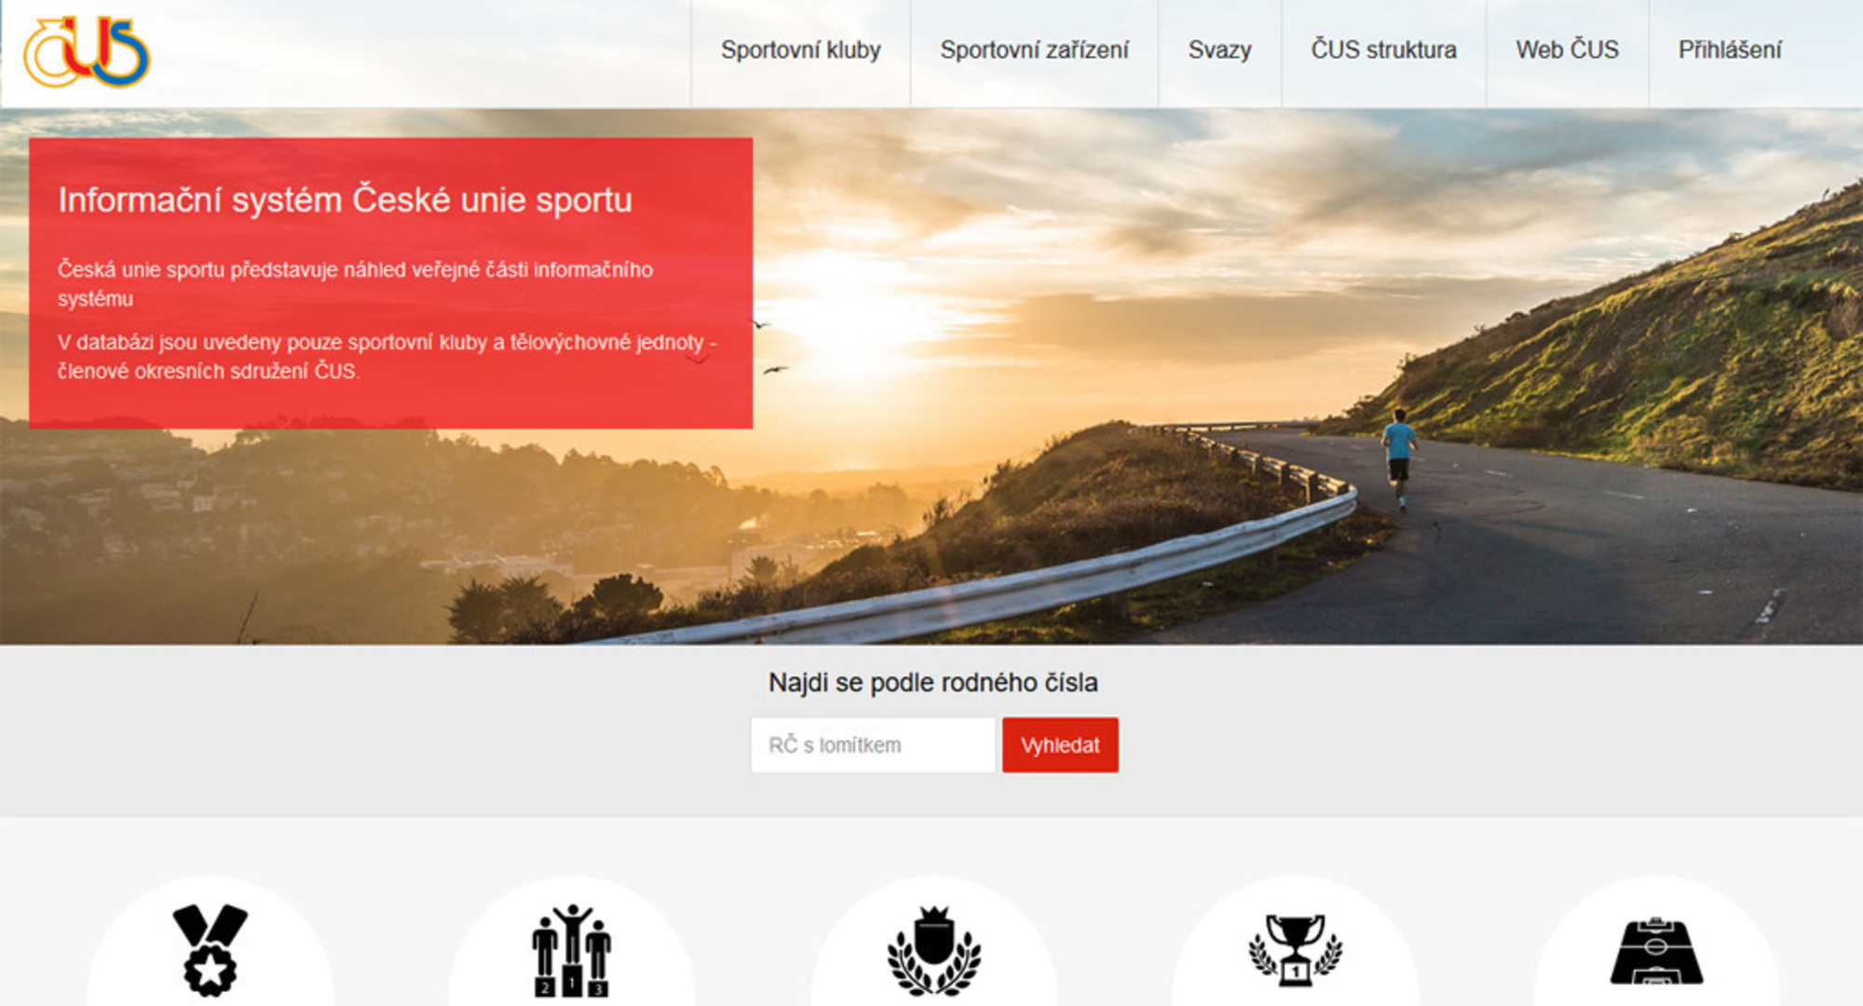Open the winners podium icon
This screenshot has height=1006, width=1863.
tap(571, 950)
